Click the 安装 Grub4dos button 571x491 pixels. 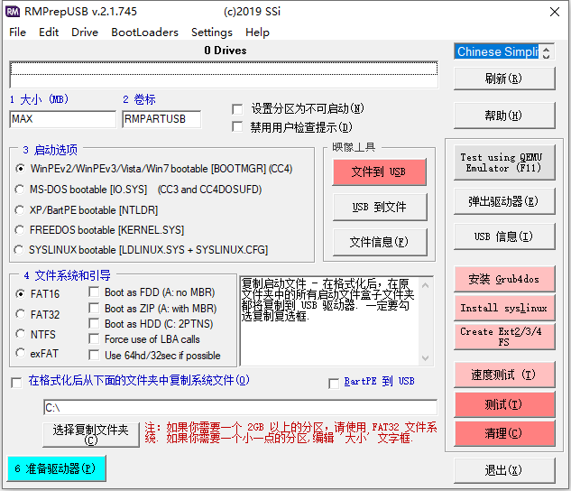click(x=504, y=279)
